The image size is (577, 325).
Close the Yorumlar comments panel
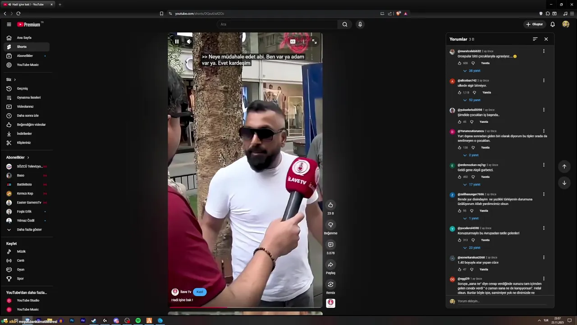[546, 39]
